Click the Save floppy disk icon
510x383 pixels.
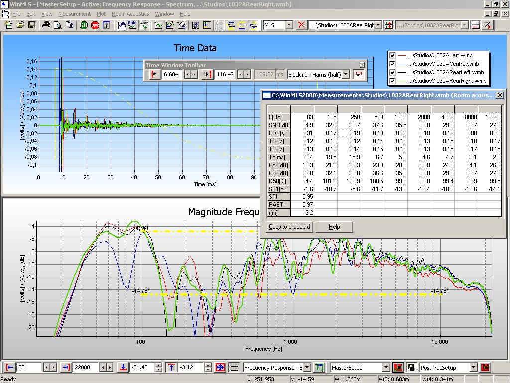31,25
